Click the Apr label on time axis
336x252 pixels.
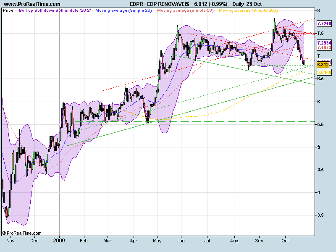pyautogui.click(x=133, y=241)
